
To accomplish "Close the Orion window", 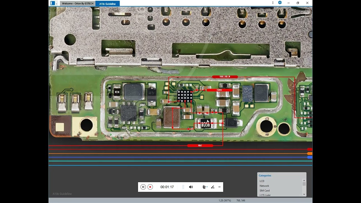I will (x=307, y=3).
